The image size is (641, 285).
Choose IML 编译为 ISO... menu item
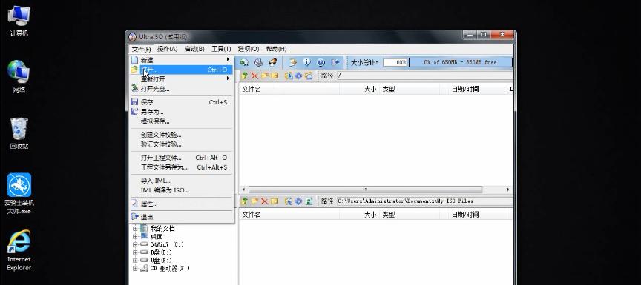tap(181, 190)
